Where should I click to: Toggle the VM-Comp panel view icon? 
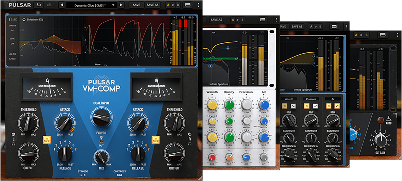pos(187,5)
